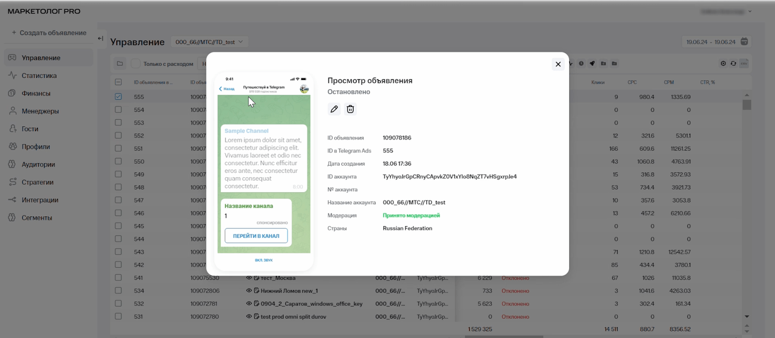Collapse the sidebar with the arrow icon
775x338 pixels.
[x=100, y=38]
